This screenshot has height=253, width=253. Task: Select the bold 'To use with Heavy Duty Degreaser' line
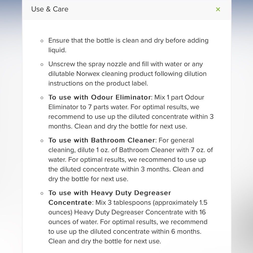pyautogui.click(x=110, y=193)
